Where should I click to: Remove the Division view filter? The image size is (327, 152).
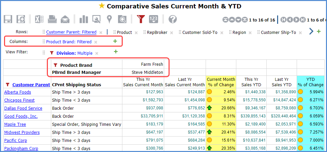point(97,53)
